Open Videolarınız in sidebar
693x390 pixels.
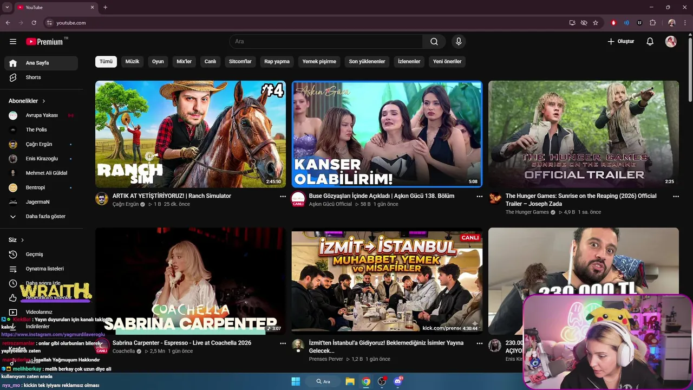click(41, 312)
